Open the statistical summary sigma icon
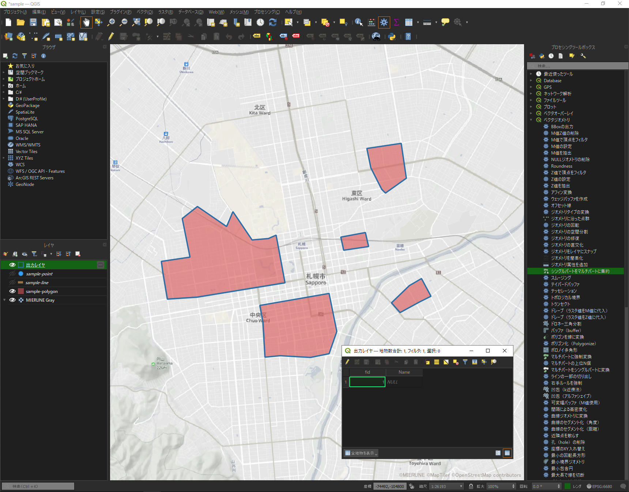This screenshot has height=492, width=629. (396, 22)
